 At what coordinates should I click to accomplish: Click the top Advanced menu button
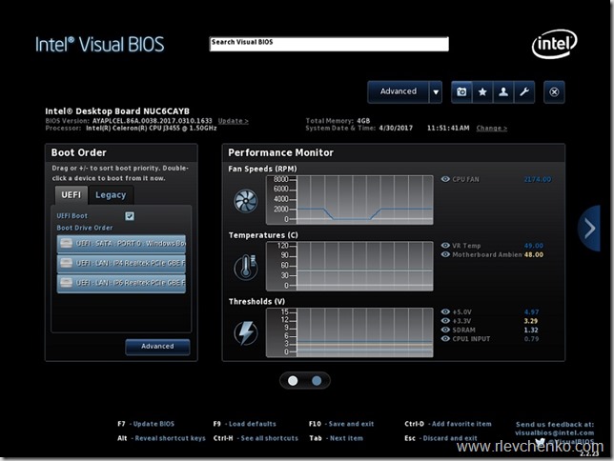click(x=399, y=92)
